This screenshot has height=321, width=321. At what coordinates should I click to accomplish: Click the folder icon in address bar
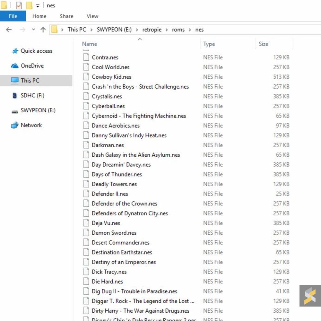click(54, 30)
